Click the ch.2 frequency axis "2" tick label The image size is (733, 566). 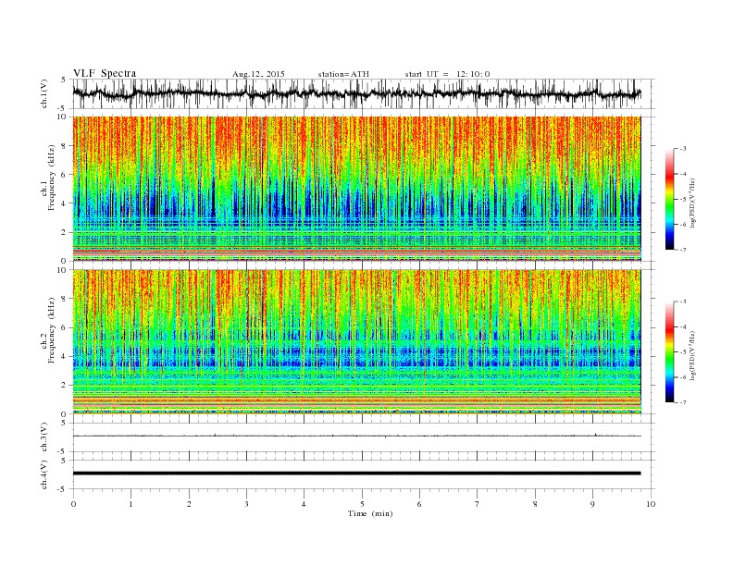pyautogui.click(x=65, y=386)
